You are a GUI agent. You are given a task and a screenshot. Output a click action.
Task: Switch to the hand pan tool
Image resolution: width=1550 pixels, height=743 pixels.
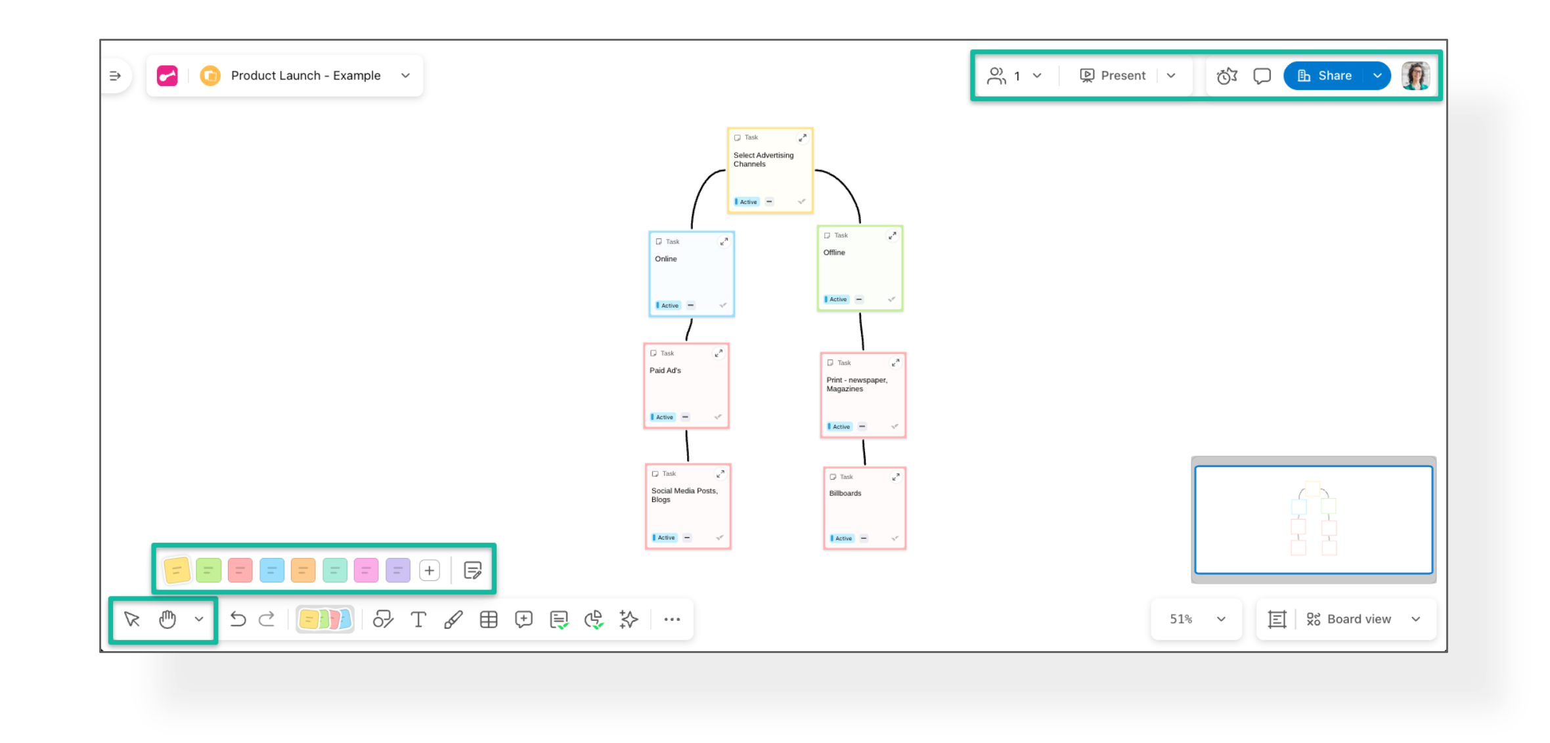(167, 620)
